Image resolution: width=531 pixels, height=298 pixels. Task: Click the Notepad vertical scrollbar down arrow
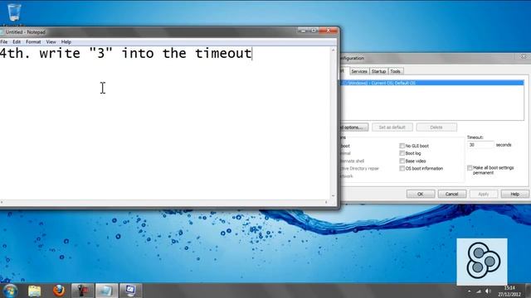pyautogui.click(x=334, y=195)
